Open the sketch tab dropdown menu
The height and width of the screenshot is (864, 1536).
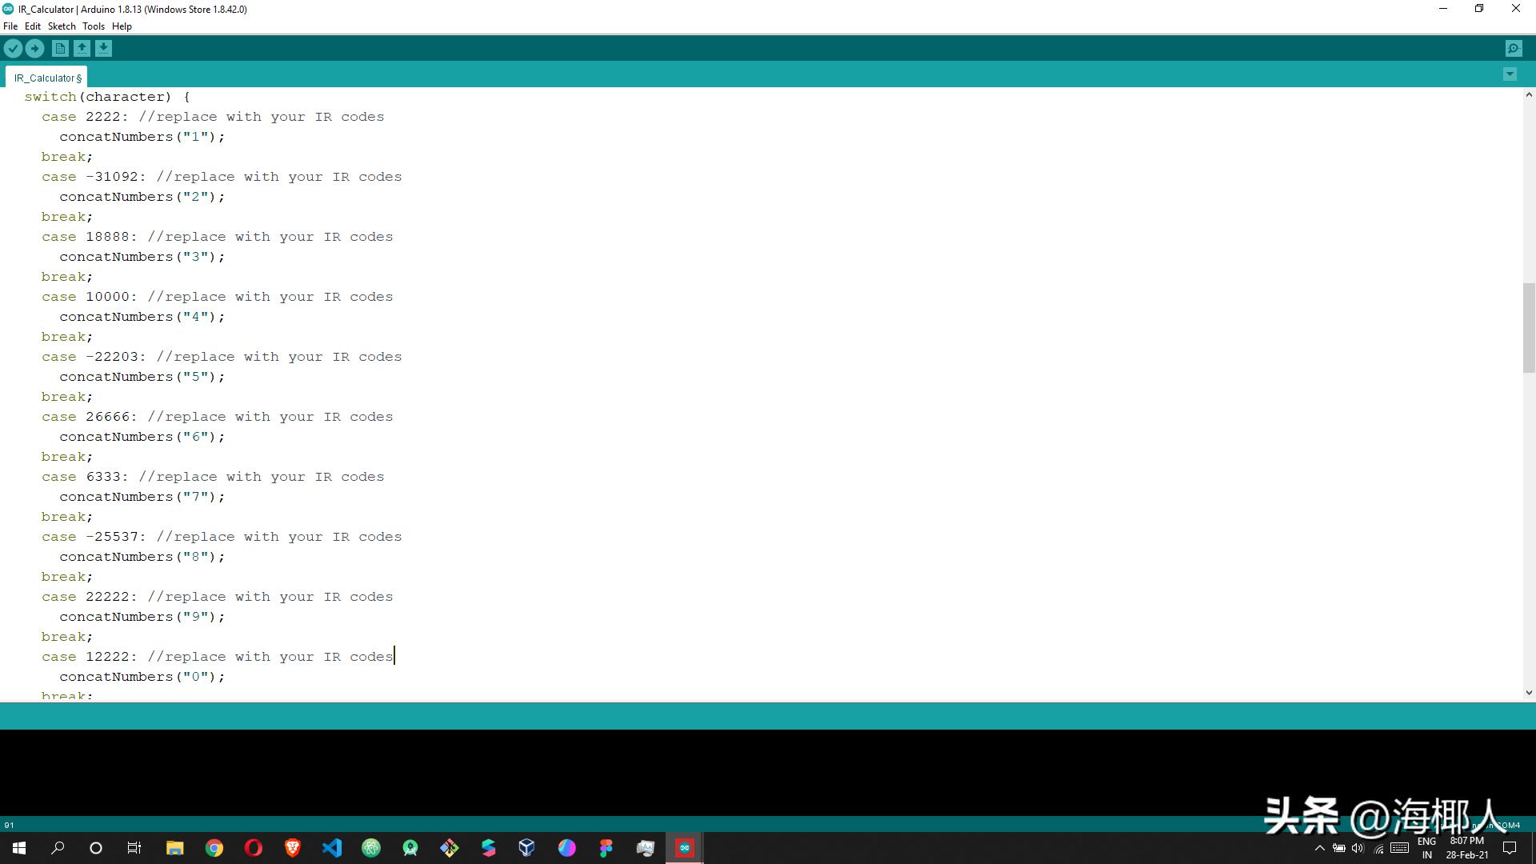pos(1510,74)
